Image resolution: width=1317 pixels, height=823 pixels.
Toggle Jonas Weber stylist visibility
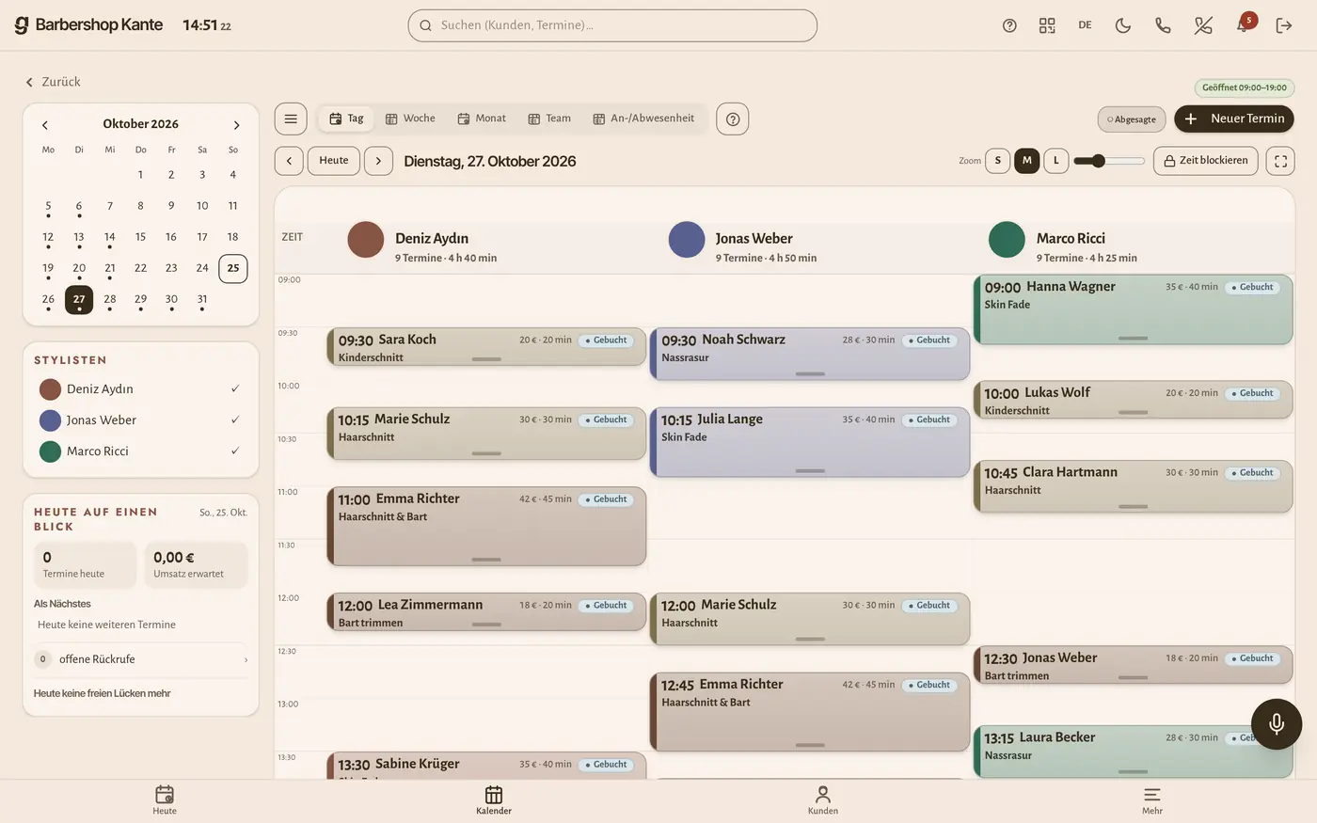[140, 419]
